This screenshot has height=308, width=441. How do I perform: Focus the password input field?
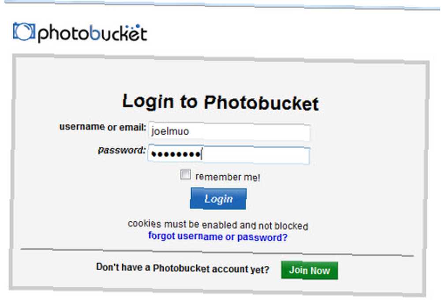pos(228,154)
